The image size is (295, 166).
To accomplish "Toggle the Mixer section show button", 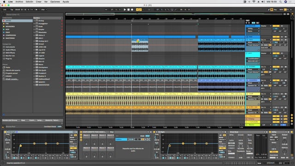I will pos(292,121).
